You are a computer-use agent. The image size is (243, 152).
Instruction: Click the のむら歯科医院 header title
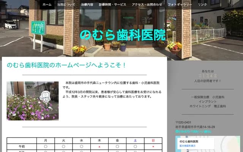[x=123, y=35]
